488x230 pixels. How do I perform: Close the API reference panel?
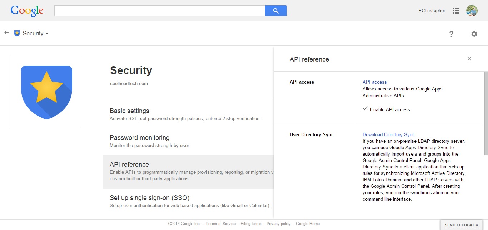469,59
